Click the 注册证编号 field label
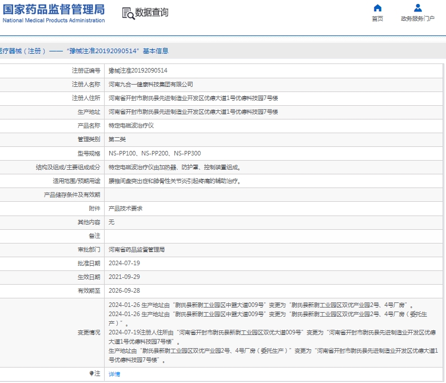 point(86,70)
